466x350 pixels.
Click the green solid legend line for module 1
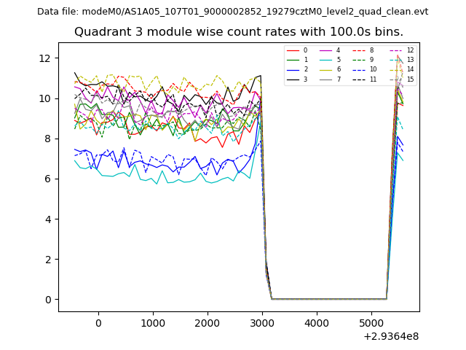coord(293,60)
